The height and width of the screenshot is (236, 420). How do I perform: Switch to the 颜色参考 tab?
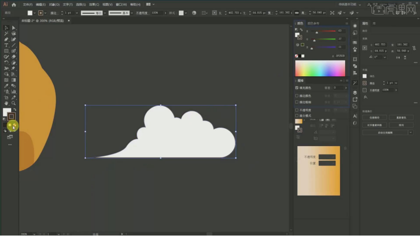pos(314,23)
